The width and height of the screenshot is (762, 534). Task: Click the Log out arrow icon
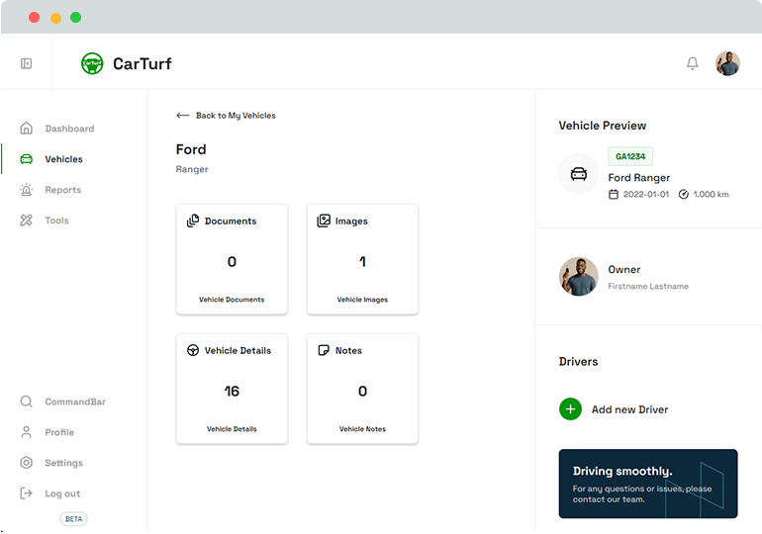[27, 493]
